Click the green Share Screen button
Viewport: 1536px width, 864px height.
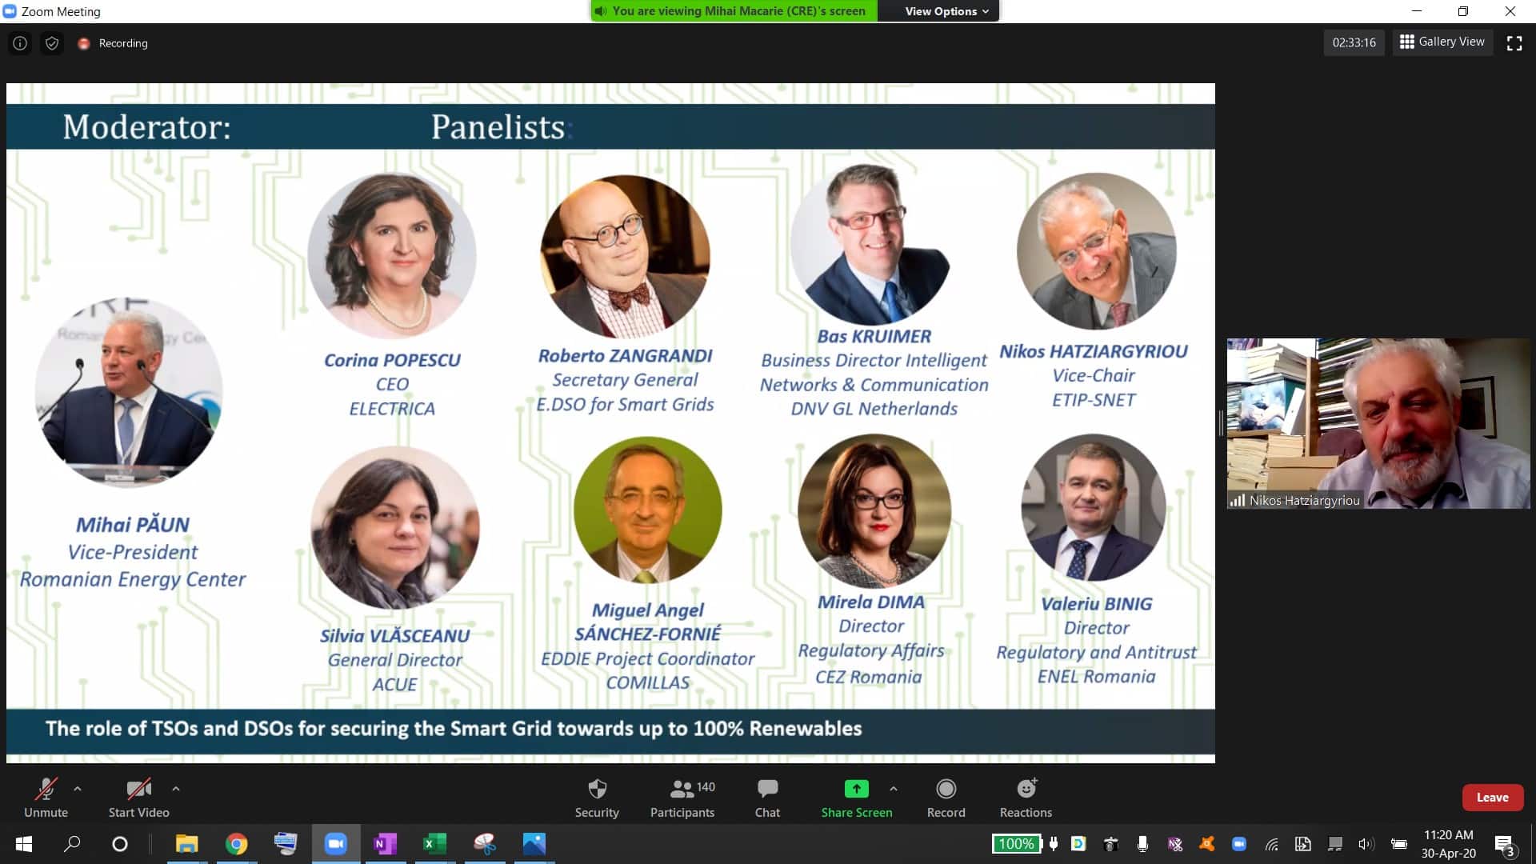(x=856, y=798)
